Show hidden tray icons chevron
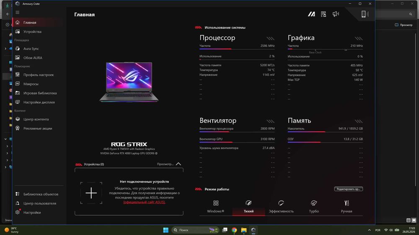The width and height of the screenshot is (419, 235). (x=369, y=230)
